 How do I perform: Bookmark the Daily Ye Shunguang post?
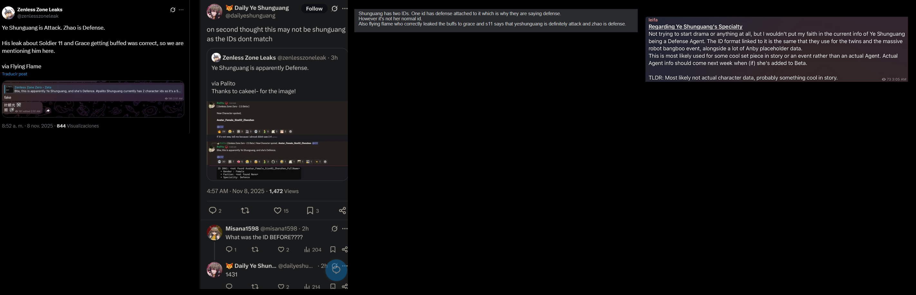(x=310, y=210)
